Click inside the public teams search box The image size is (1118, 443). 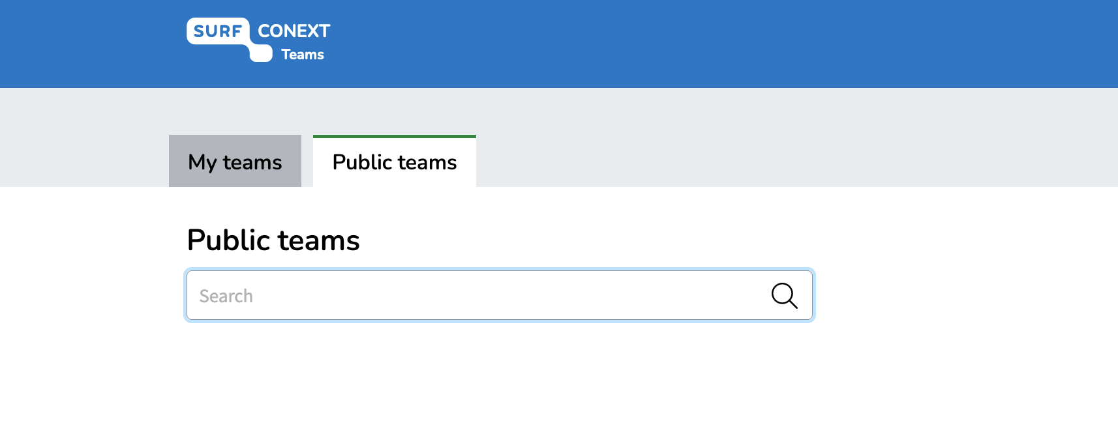pyautogui.click(x=500, y=295)
